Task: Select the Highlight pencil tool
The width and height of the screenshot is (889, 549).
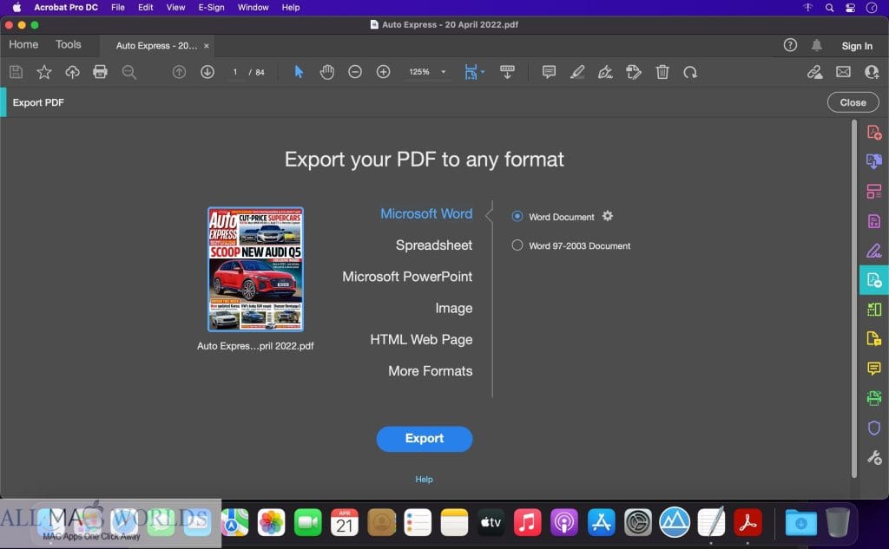Action: 577,72
